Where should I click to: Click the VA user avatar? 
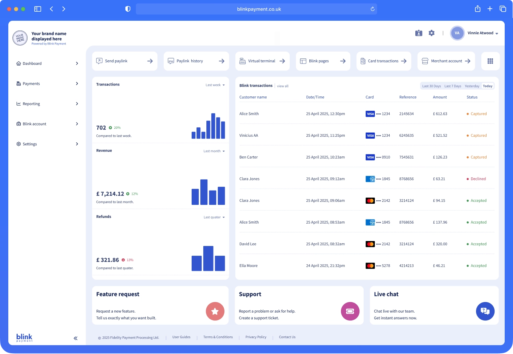click(x=457, y=33)
